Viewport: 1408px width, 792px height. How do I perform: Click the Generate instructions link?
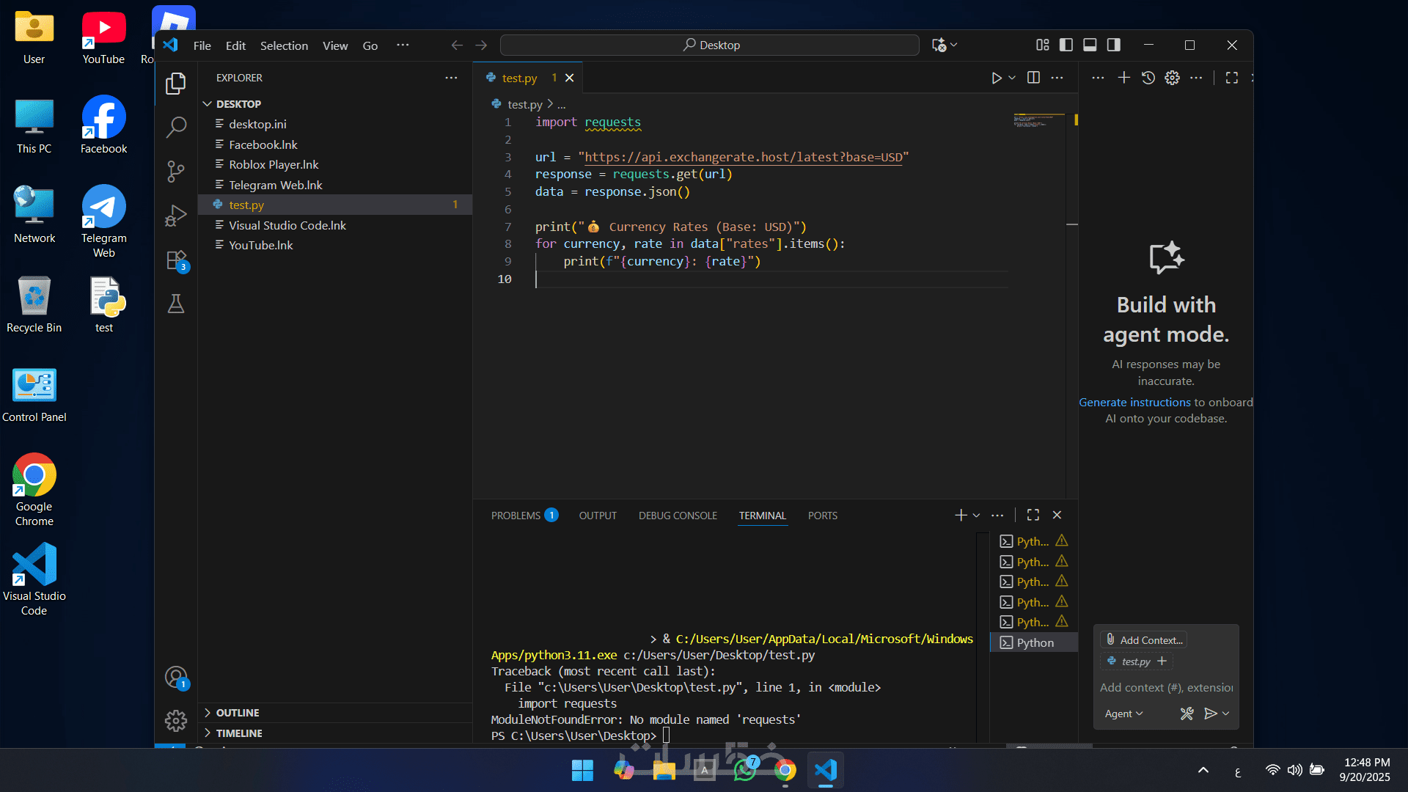point(1134,402)
